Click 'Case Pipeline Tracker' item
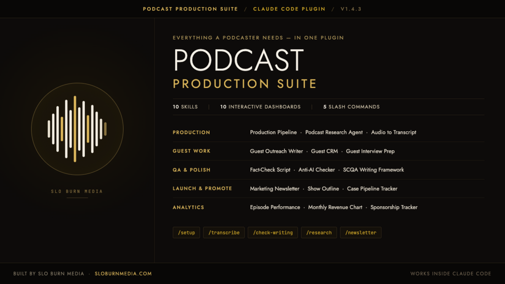 [372, 188]
